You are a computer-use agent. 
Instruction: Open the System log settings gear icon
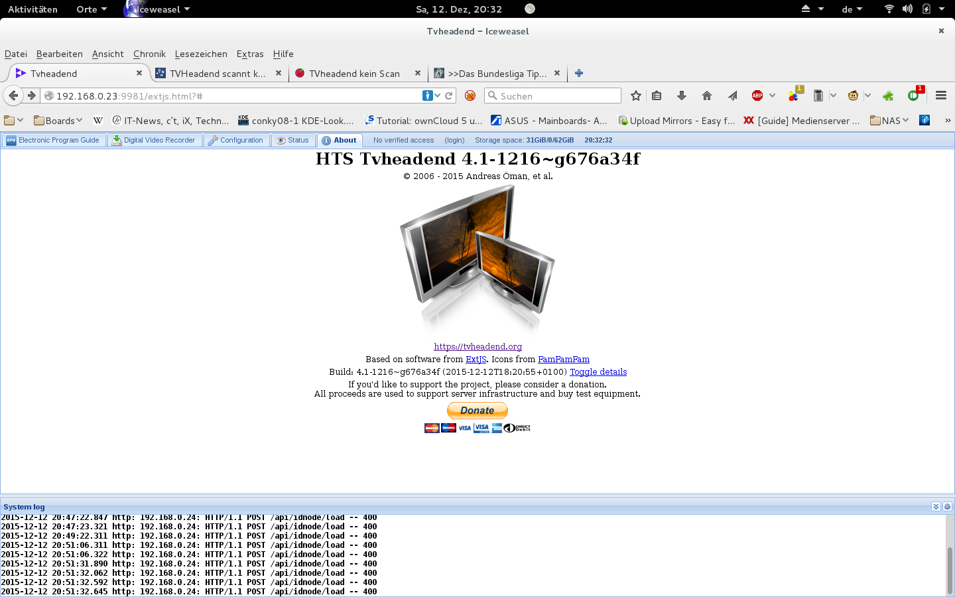948,506
